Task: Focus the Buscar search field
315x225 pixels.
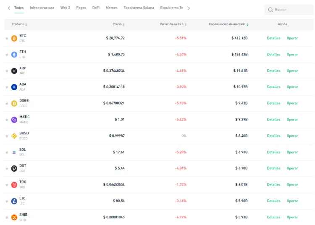Action: point(289,10)
